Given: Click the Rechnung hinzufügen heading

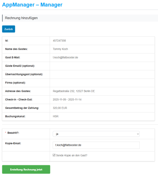Looking at the screenshot, I should point(21,18).
